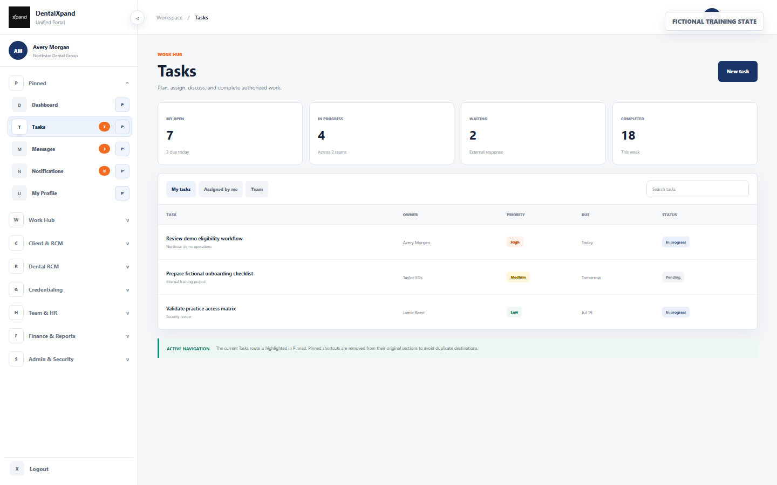Click the PRIORITY column header

click(516, 214)
